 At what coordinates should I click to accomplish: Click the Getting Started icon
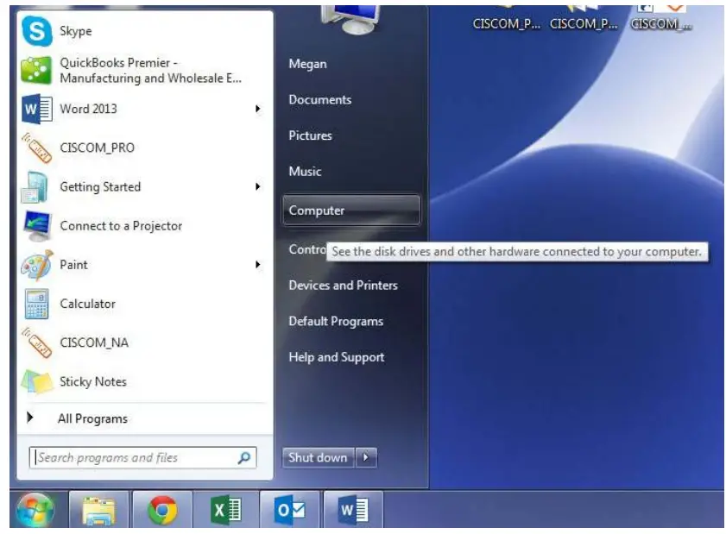35,187
